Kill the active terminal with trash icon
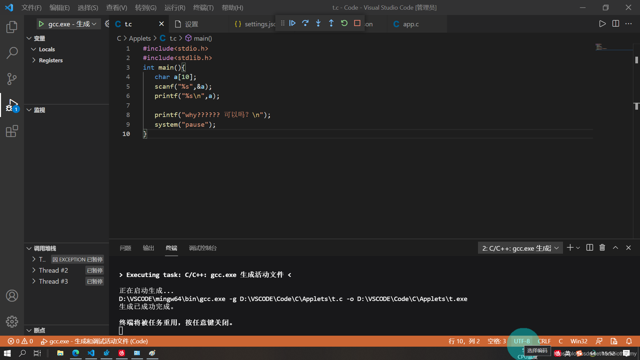640x360 pixels. (602, 248)
